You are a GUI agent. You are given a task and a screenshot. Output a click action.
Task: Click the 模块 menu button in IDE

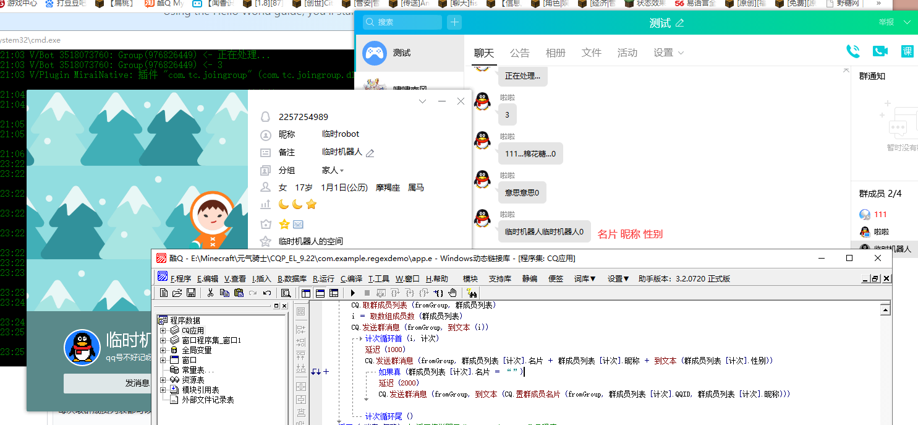click(x=470, y=278)
